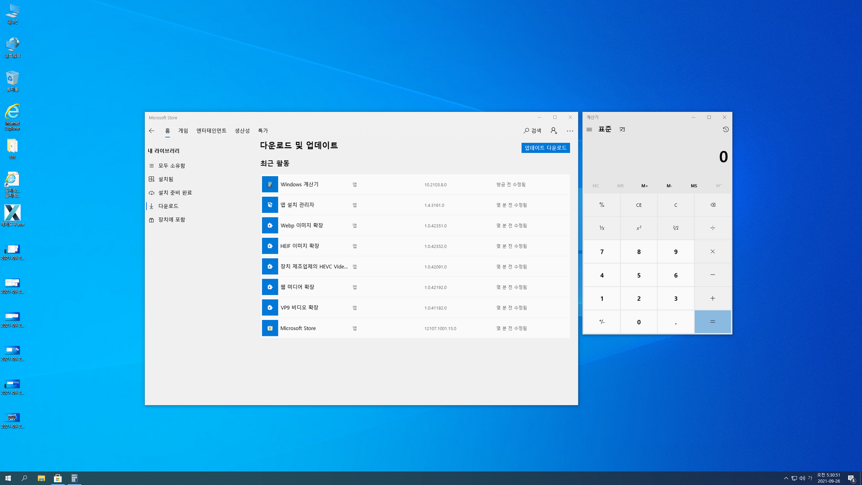Click version 12107.1001.15.0 in Microsoft Store row

(440, 329)
